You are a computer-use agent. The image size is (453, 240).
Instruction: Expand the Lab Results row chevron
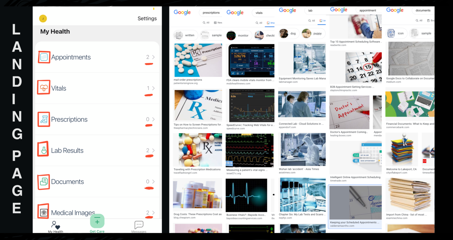(x=153, y=150)
